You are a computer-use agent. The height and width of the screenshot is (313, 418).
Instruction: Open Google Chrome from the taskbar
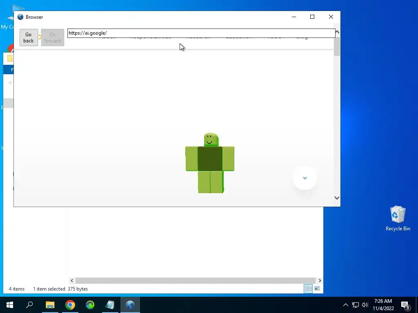[x=70, y=305]
